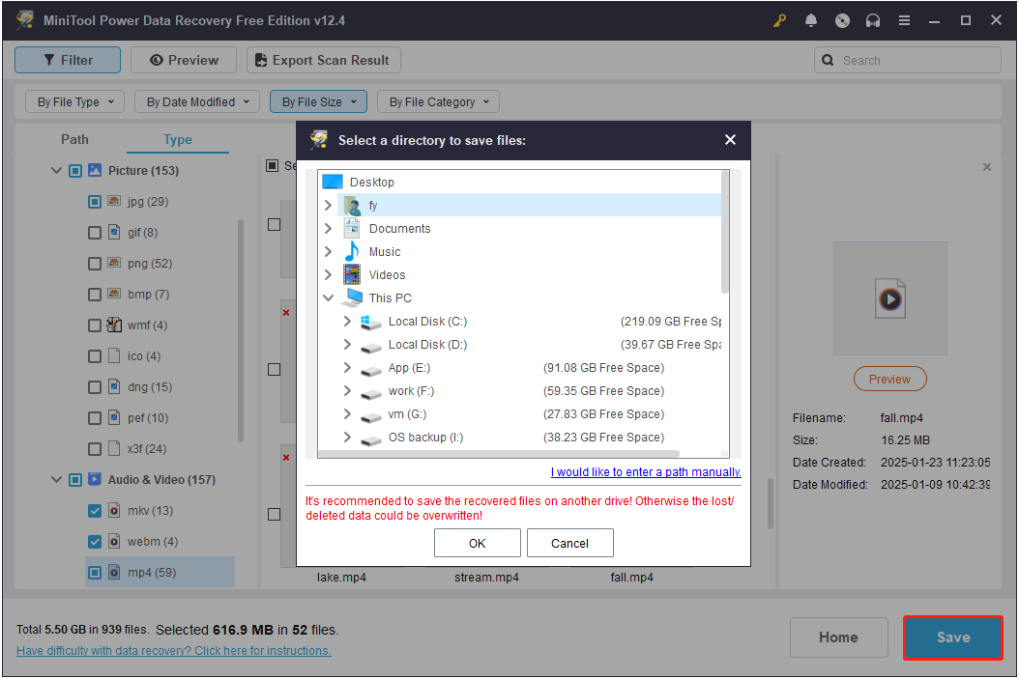The image size is (1019, 679).
Task: Expand the fy folder node
Action: tap(328, 205)
